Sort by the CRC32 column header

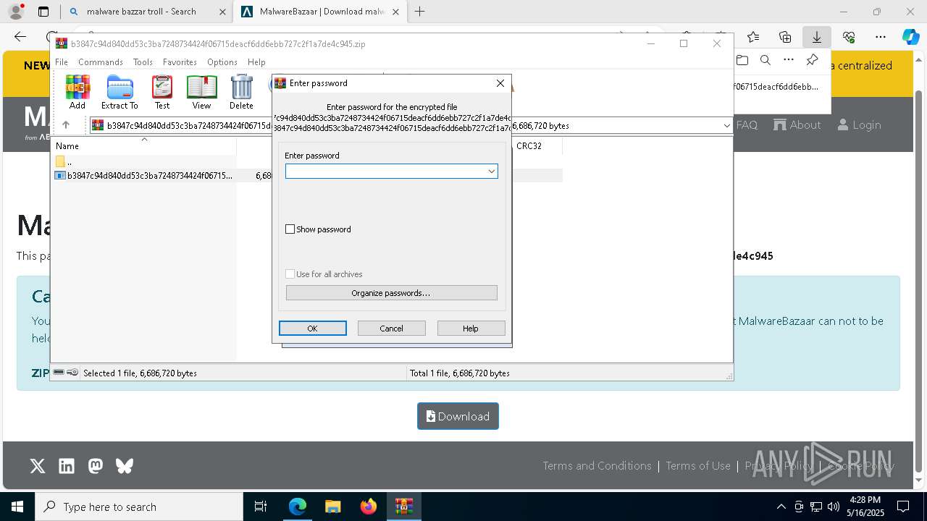click(x=537, y=146)
